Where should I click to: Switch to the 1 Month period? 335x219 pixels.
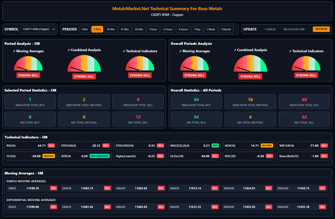226,29
